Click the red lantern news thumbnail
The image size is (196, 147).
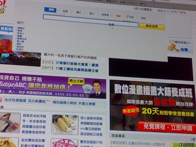pos(6,43)
